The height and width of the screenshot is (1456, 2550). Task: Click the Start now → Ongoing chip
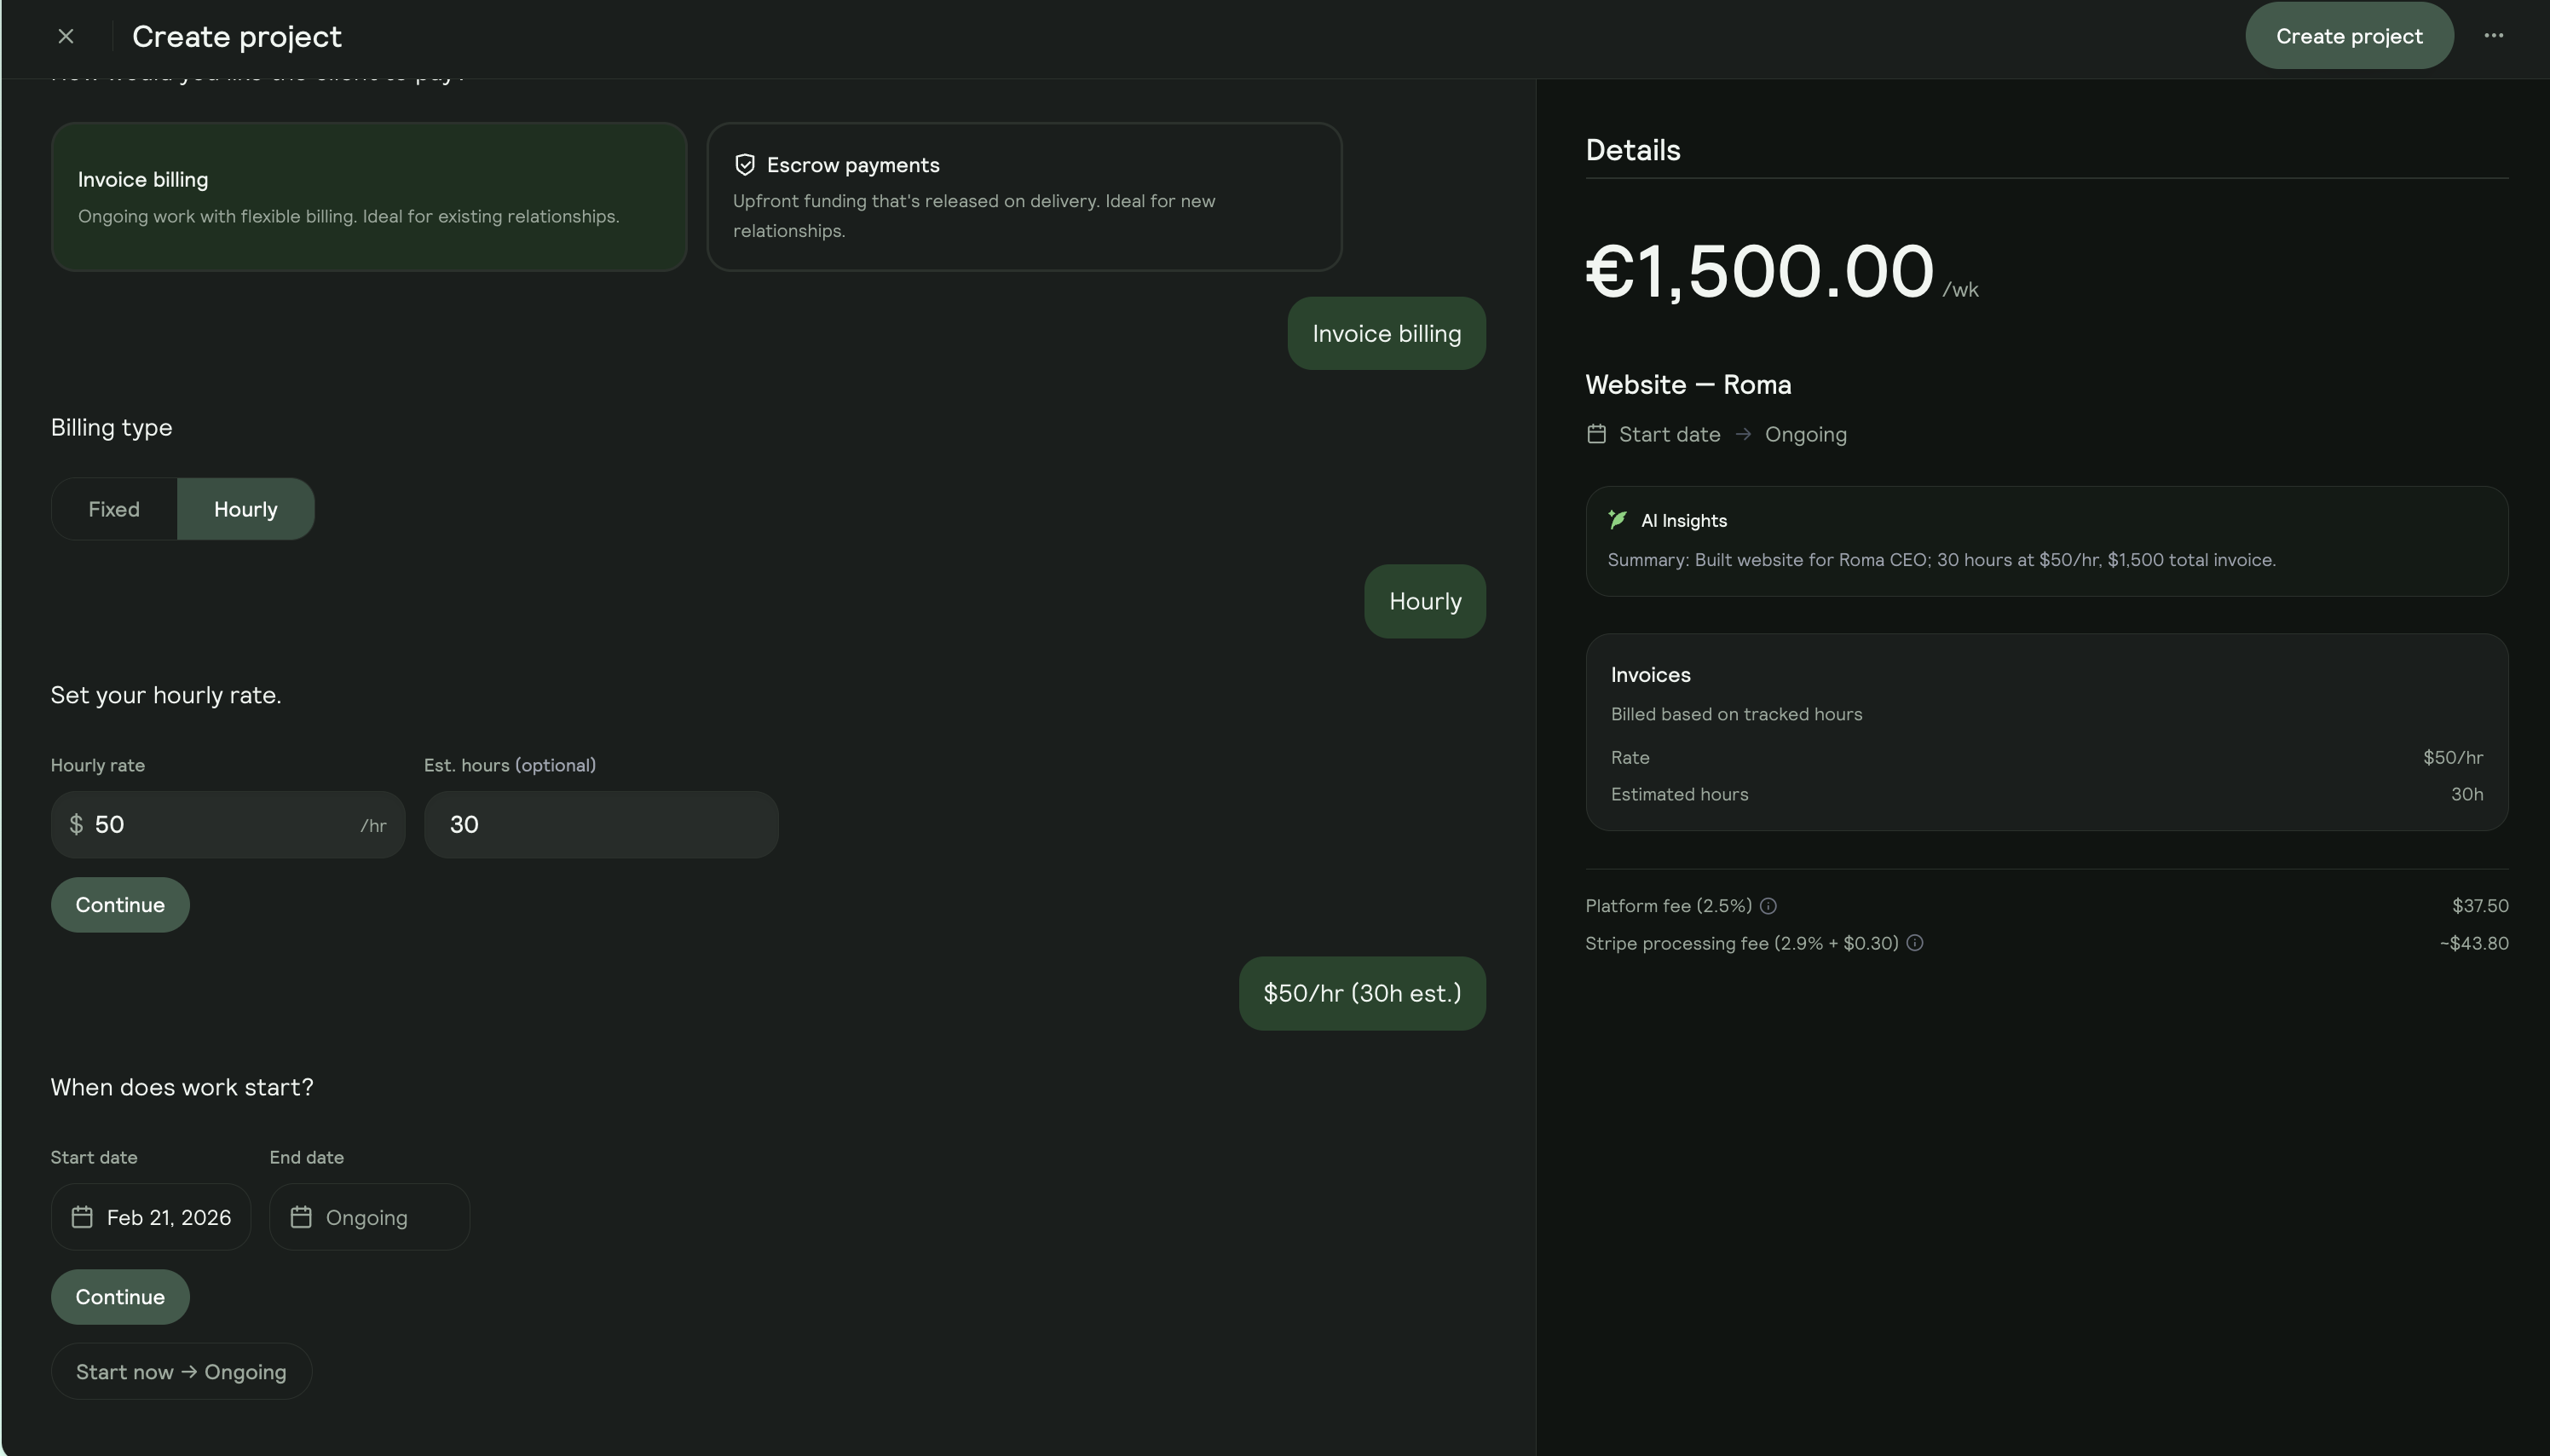(x=181, y=1371)
